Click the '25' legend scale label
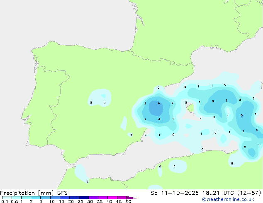 (80, 201)
